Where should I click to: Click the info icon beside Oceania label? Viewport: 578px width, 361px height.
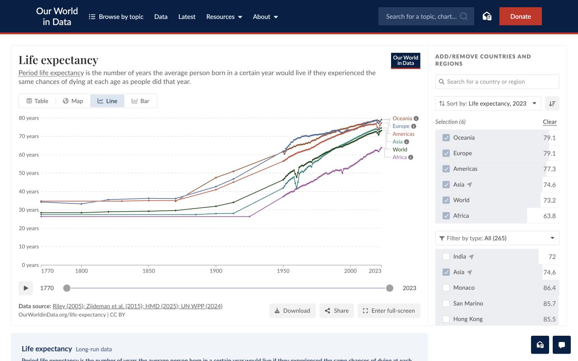(416, 118)
